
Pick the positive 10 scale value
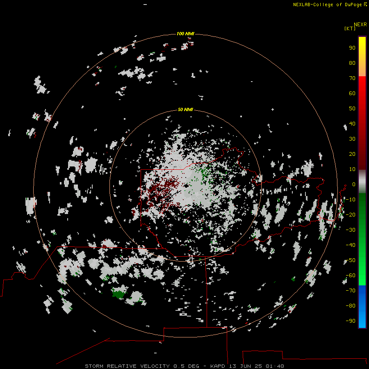coord(352,169)
